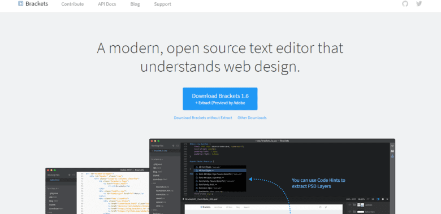
Task: Click Extension Manager brick icon in dark editor
Action: click(392, 151)
